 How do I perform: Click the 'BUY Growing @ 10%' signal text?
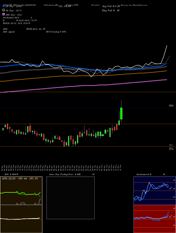point(56,32)
